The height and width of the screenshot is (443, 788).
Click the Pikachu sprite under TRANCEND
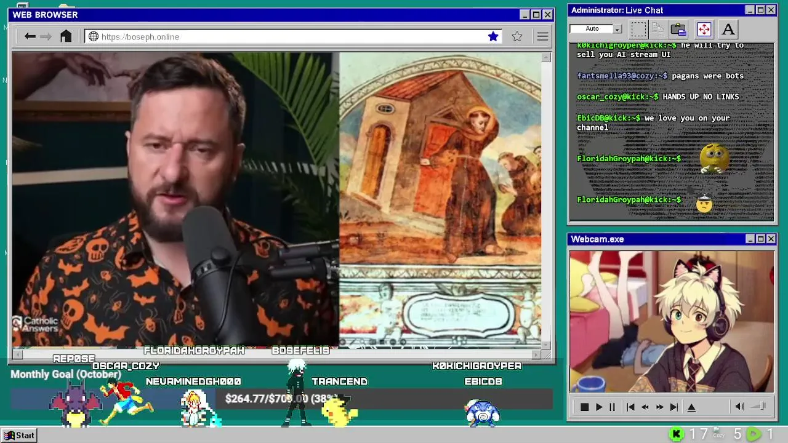340,410
